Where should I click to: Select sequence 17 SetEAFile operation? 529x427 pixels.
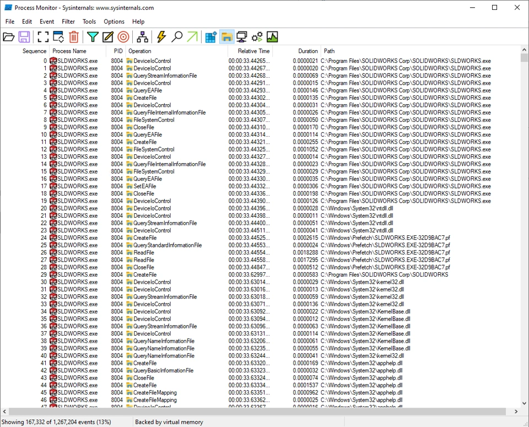[145, 186]
